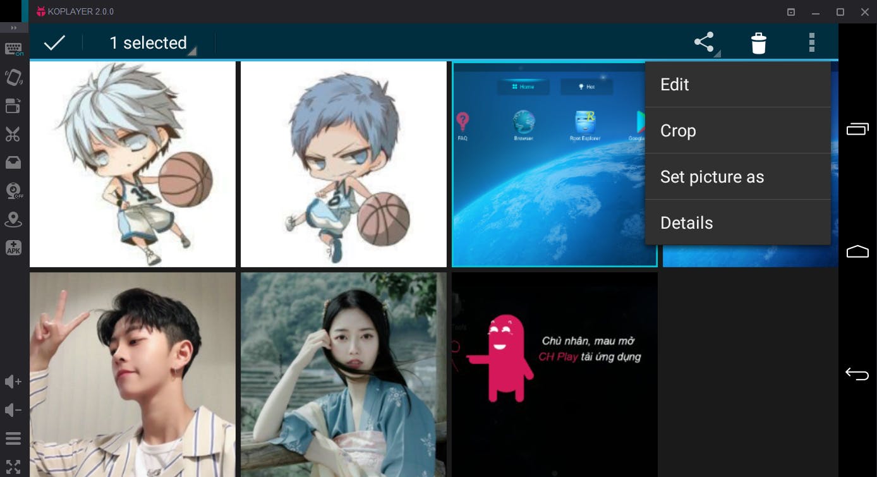Close the KOPLAYER window
Screen dimensions: 877x477
pos(865,12)
